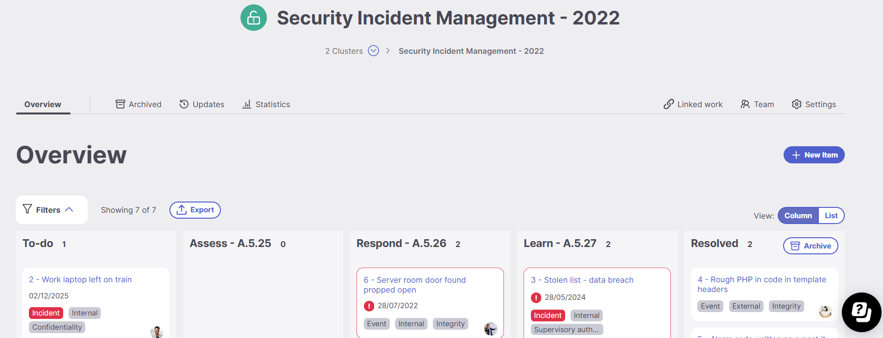
Task: Switch to List view
Action: click(831, 216)
